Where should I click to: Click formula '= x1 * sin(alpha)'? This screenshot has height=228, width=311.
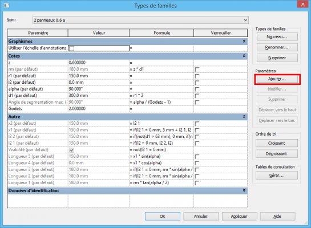pyautogui.click(x=161, y=156)
